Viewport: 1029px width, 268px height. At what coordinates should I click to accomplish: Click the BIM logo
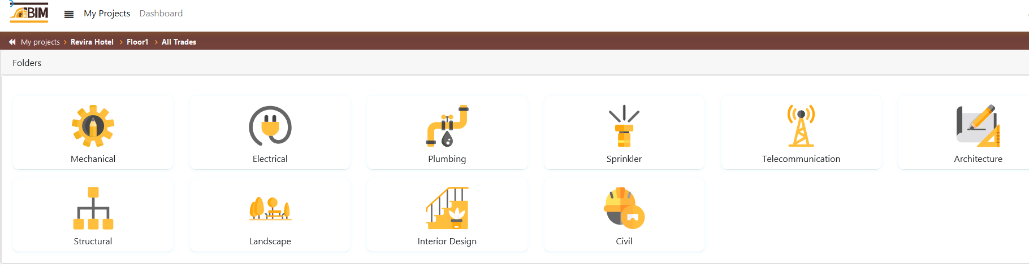click(x=29, y=12)
